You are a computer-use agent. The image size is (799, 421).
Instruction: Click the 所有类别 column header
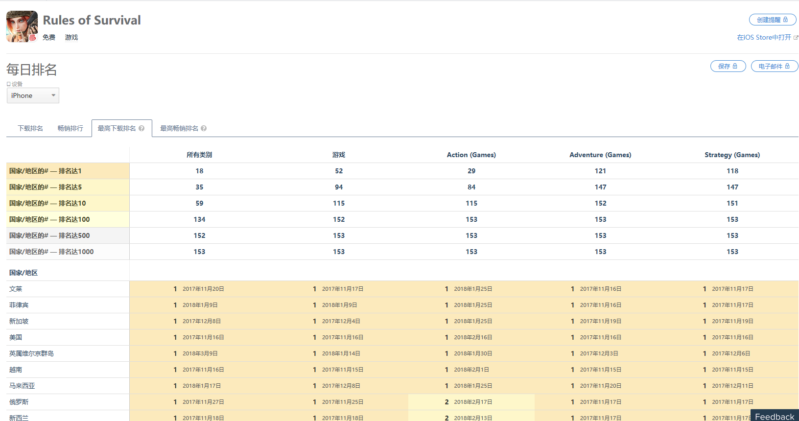tap(199, 155)
